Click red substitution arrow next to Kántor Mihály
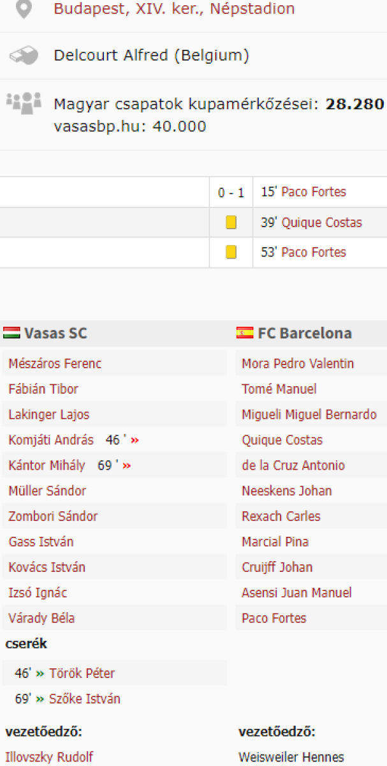This screenshot has width=387, height=766. pos(127,466)
